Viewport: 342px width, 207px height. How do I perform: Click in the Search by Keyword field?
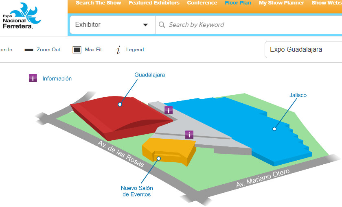pyautogui.click(x=244, y=25)
